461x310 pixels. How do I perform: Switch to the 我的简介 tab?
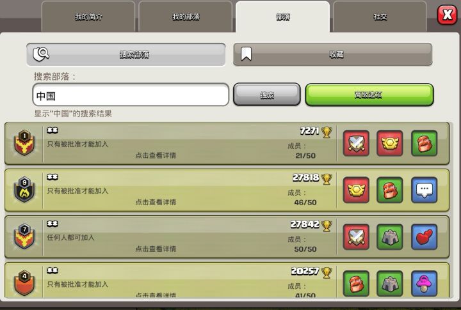tap(88, 17)
